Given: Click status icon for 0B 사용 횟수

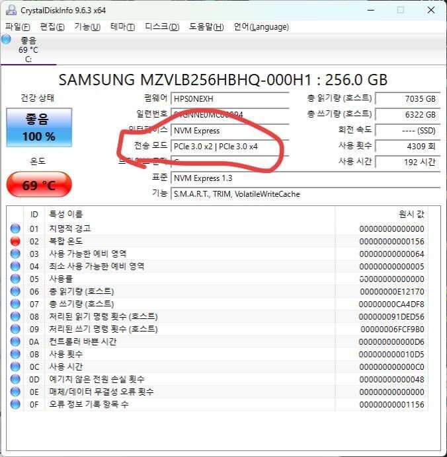Looking at the screenshot, I should tap(15, 354).
